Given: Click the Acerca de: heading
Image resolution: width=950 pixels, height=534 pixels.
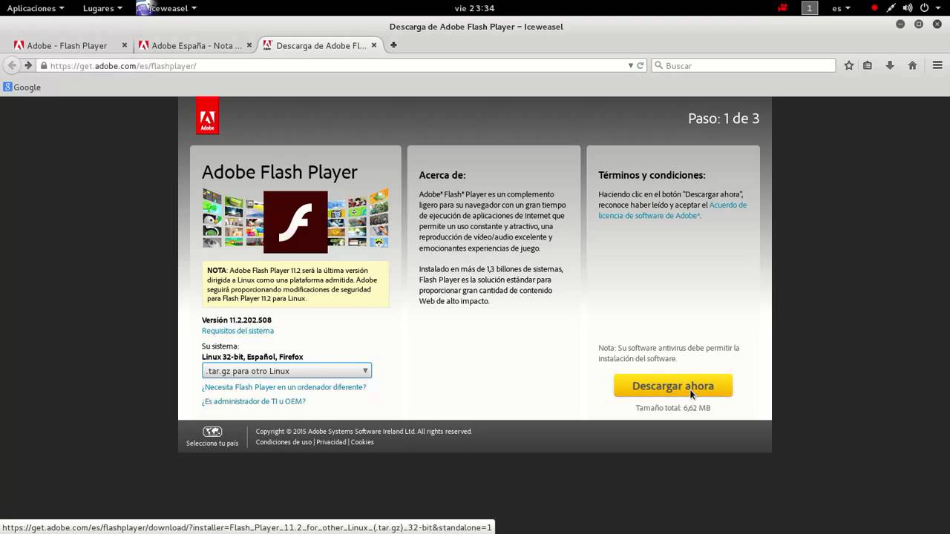Looking at the screenshot, I should pos(442,176).
